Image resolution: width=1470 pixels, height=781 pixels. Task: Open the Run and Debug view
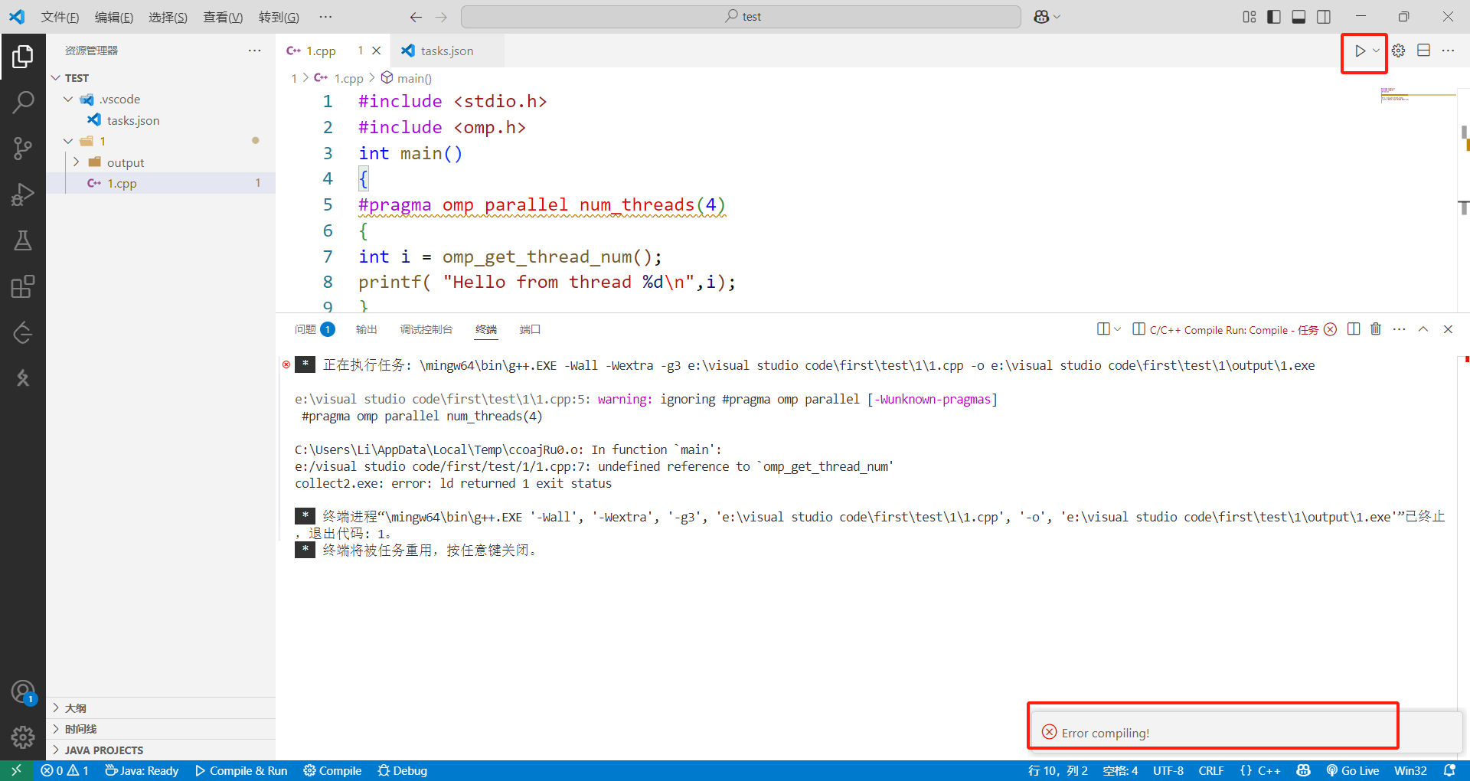click(x=23, y=194)
